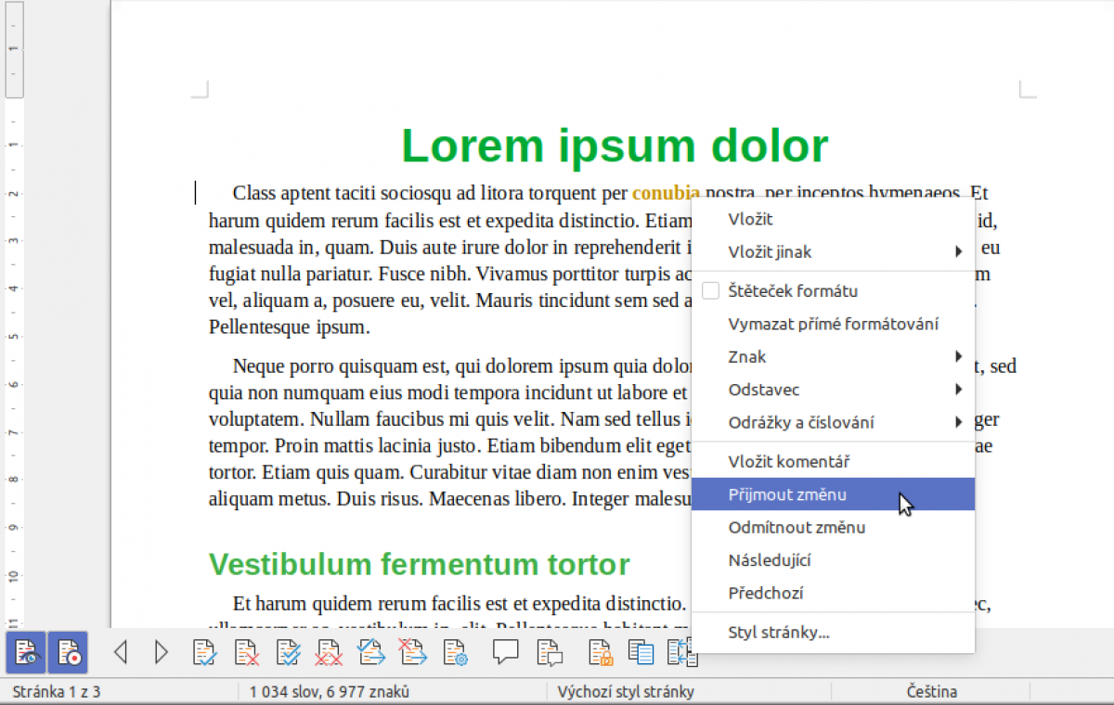Click Merge Document icon

pyautogui.click(x=682, y=652)
